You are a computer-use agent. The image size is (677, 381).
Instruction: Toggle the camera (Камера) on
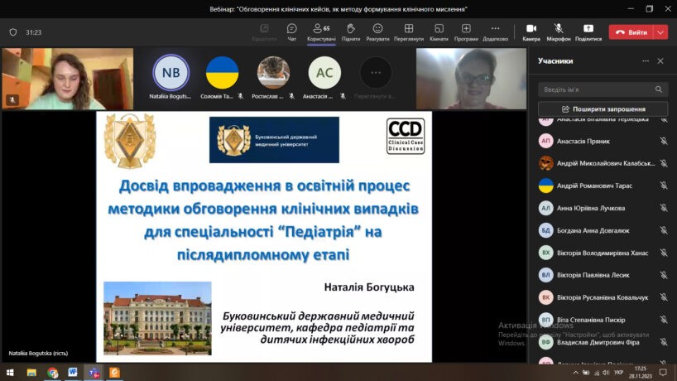[x=531, y=31]
